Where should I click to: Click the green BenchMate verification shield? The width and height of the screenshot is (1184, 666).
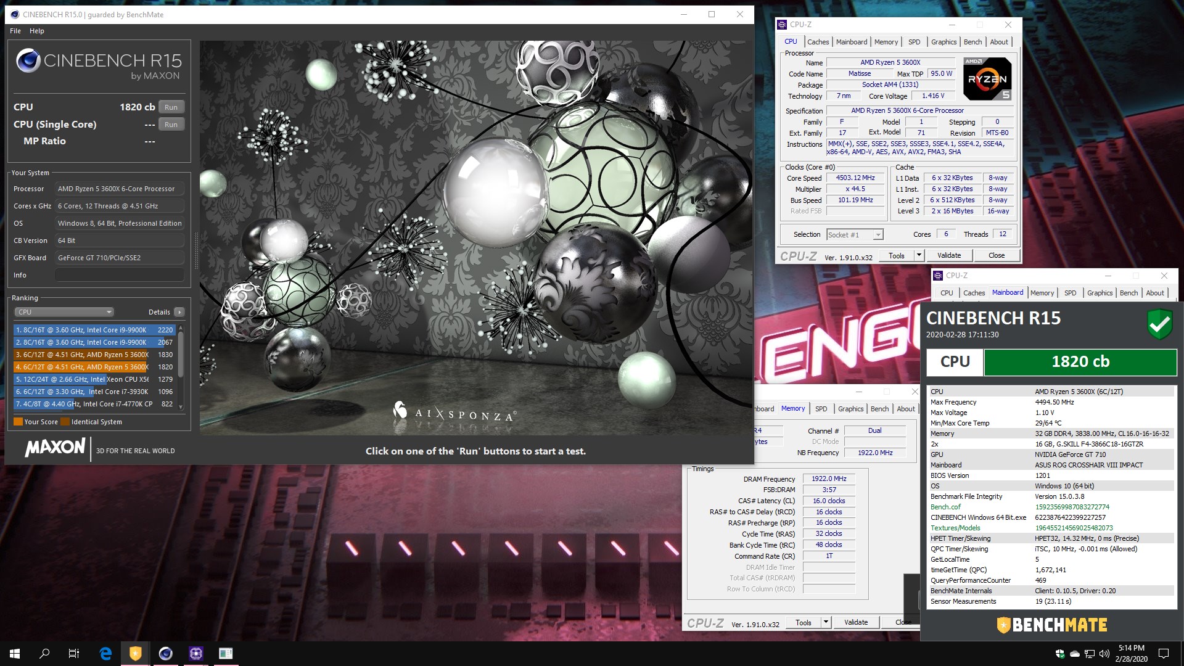pos(1159,324)
